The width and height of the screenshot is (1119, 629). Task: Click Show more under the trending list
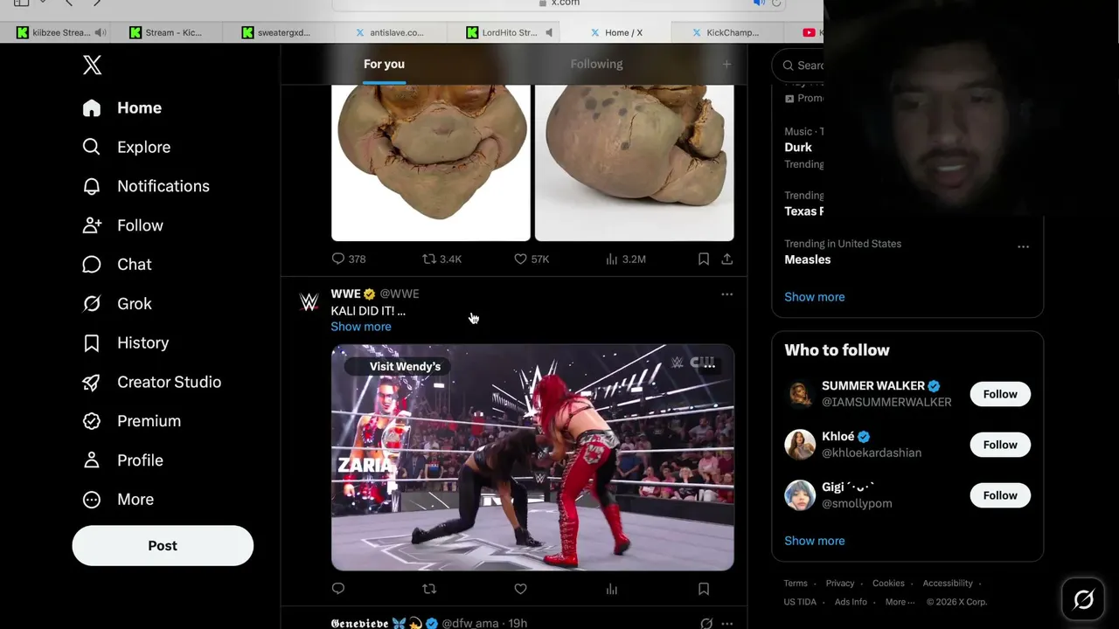815,297
